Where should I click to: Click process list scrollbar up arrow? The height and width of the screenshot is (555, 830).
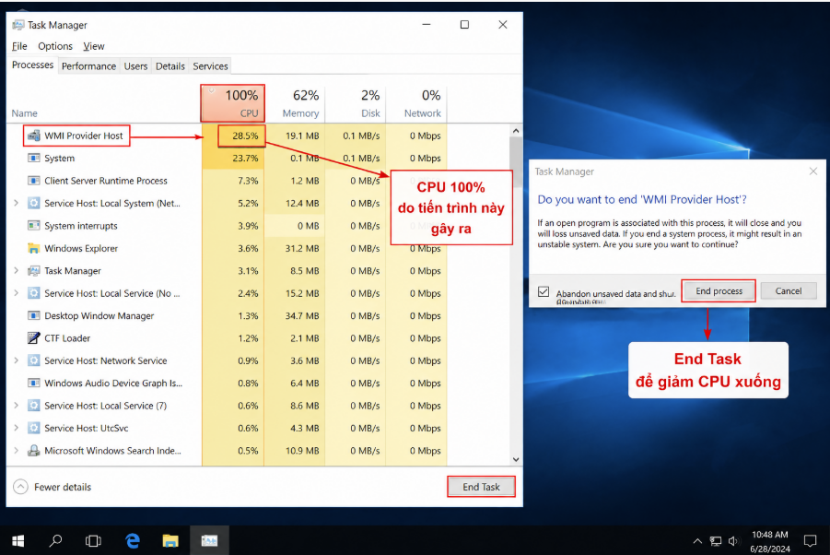point(516,130)
